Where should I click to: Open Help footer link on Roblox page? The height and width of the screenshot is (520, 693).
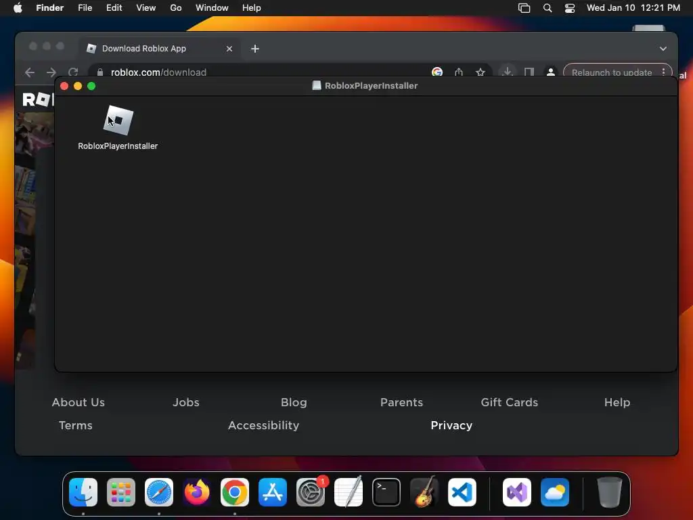pyautogui.click(x=617, y=402)
